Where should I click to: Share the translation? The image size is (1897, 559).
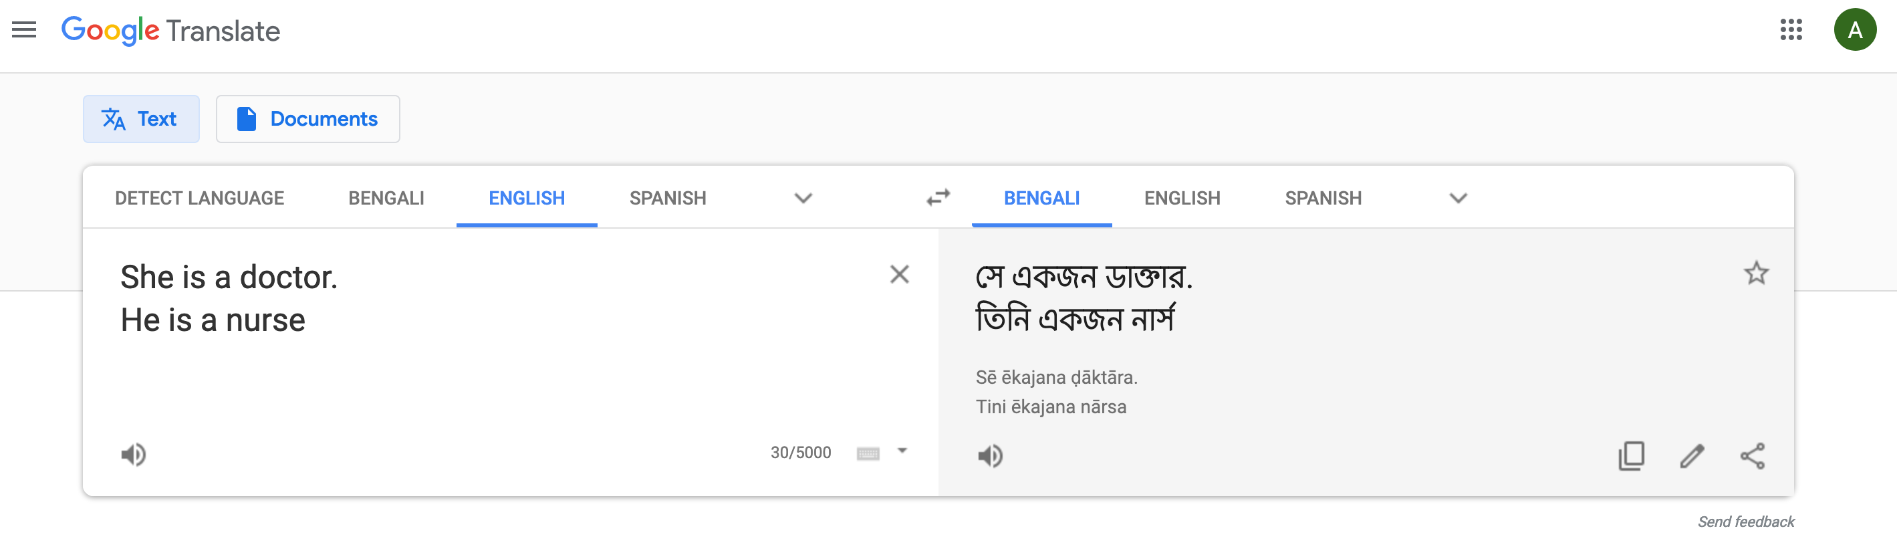(1752, 456)
